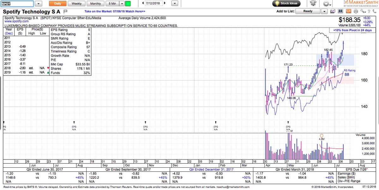Click into the SPOT symbol input field
This screenshot has width=379, height=190.
[x=17, y=4]
